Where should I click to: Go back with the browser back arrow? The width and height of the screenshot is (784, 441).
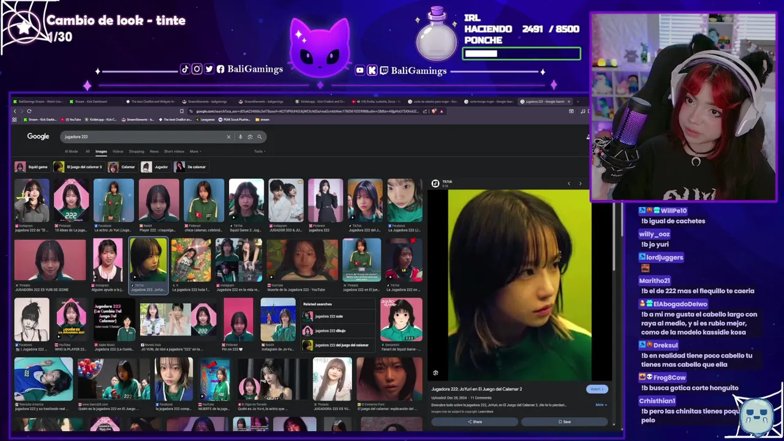point(15,111)
